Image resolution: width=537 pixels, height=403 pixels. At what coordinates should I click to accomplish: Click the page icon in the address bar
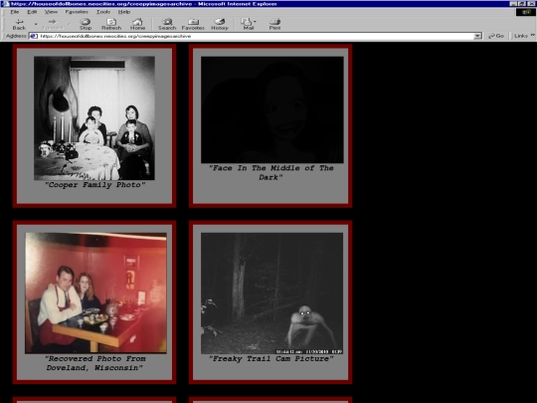(34, 36)
